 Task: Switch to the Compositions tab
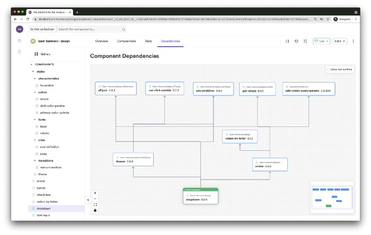[x=126, y=41]
